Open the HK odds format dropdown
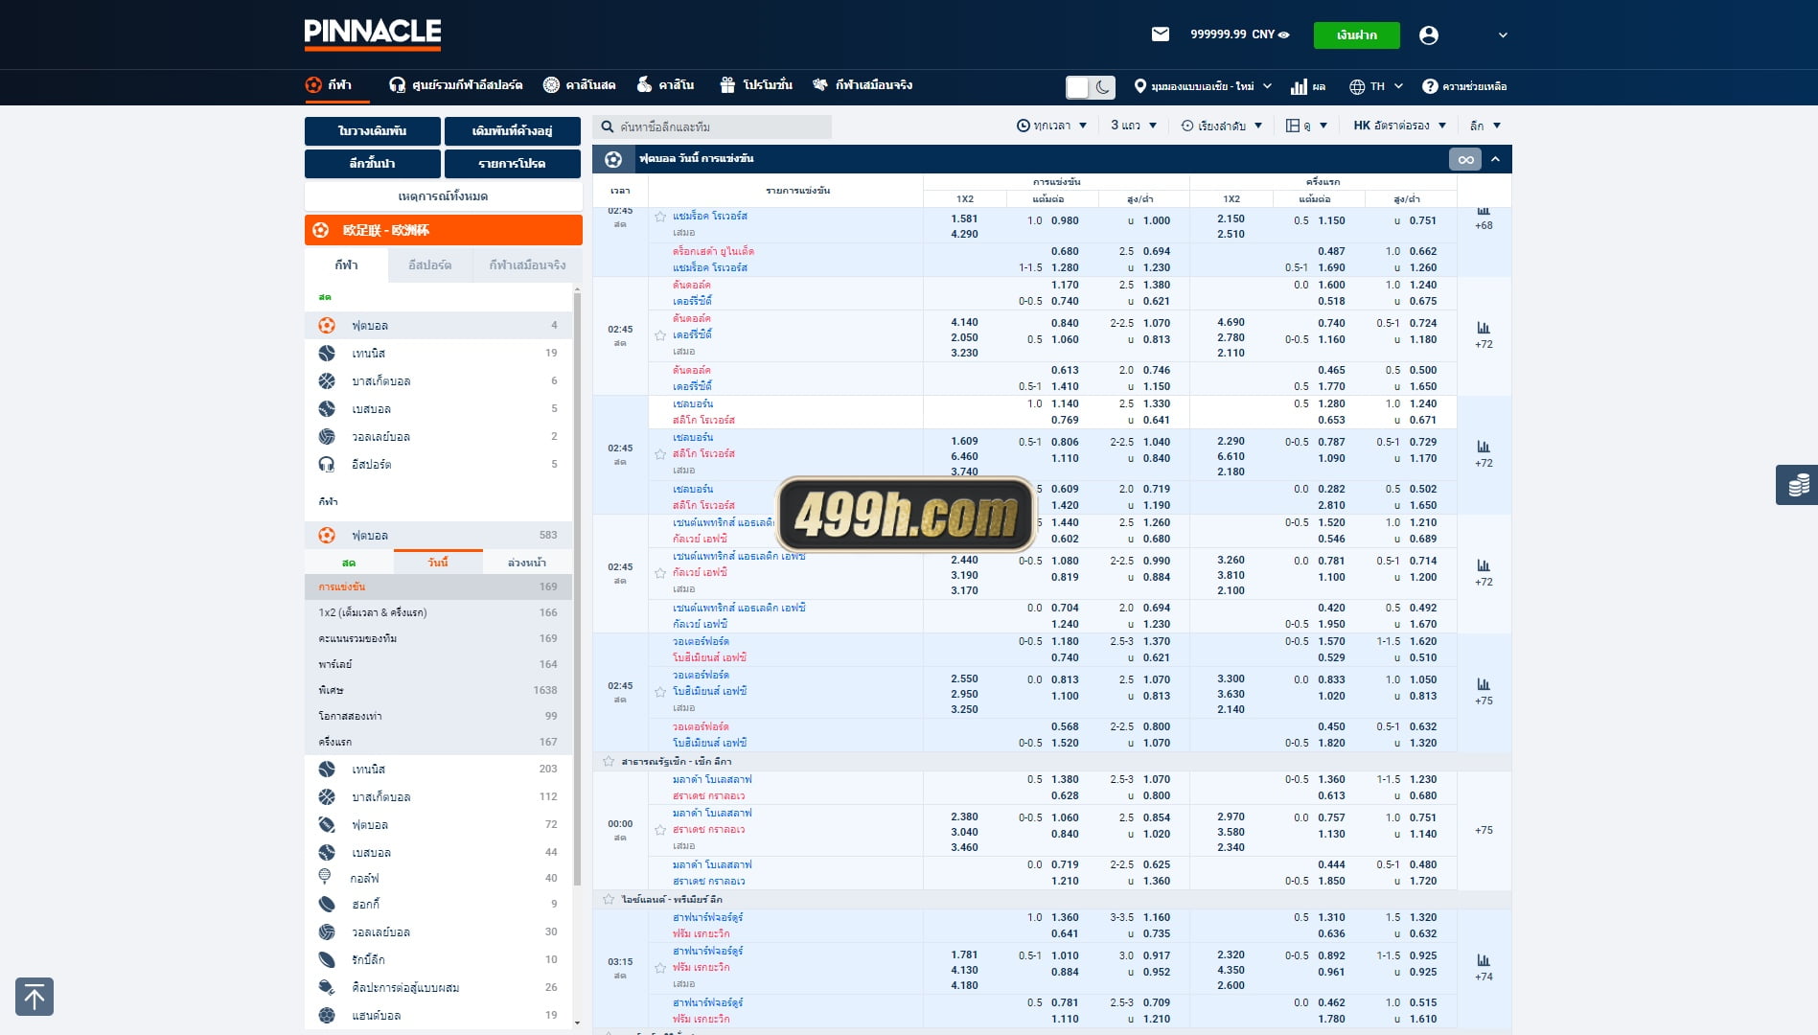The height and width of the screenshot is (1035, 1818). 1399,126
